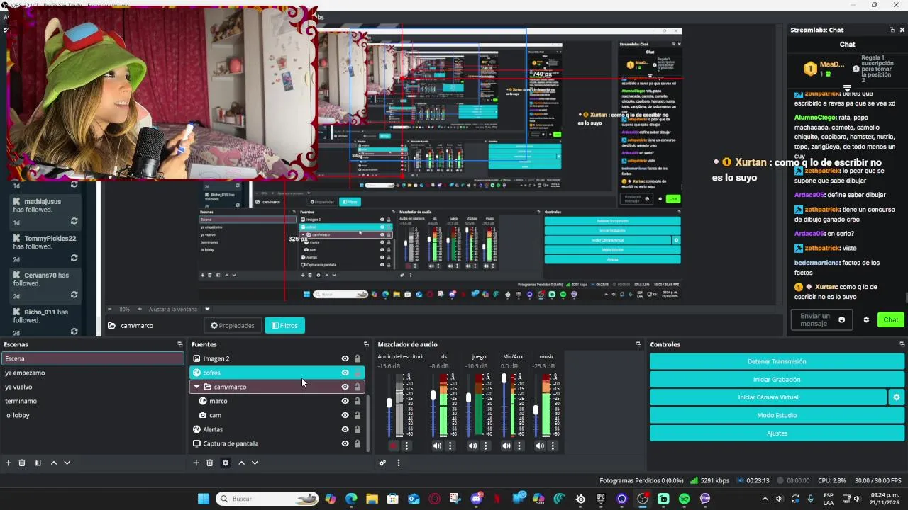Click the Fuentes list scrollbar
908x510 pixels.
coord(367,423)
